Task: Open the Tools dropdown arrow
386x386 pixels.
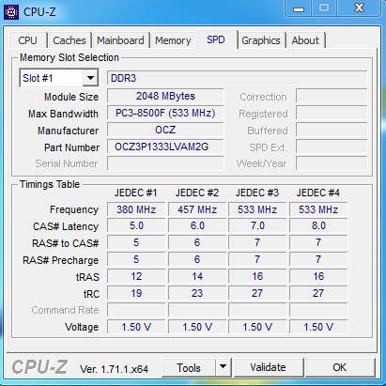Action: click(223, 367)
